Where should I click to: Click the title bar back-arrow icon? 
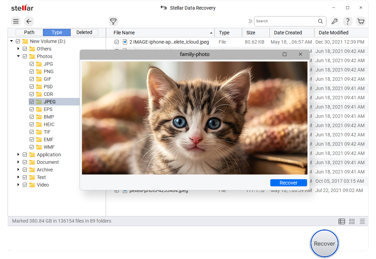(164, 8)
